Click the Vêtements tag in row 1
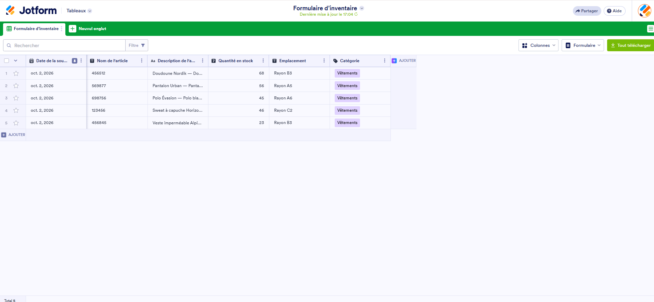 pyautogui.click(x=347, y=73)
